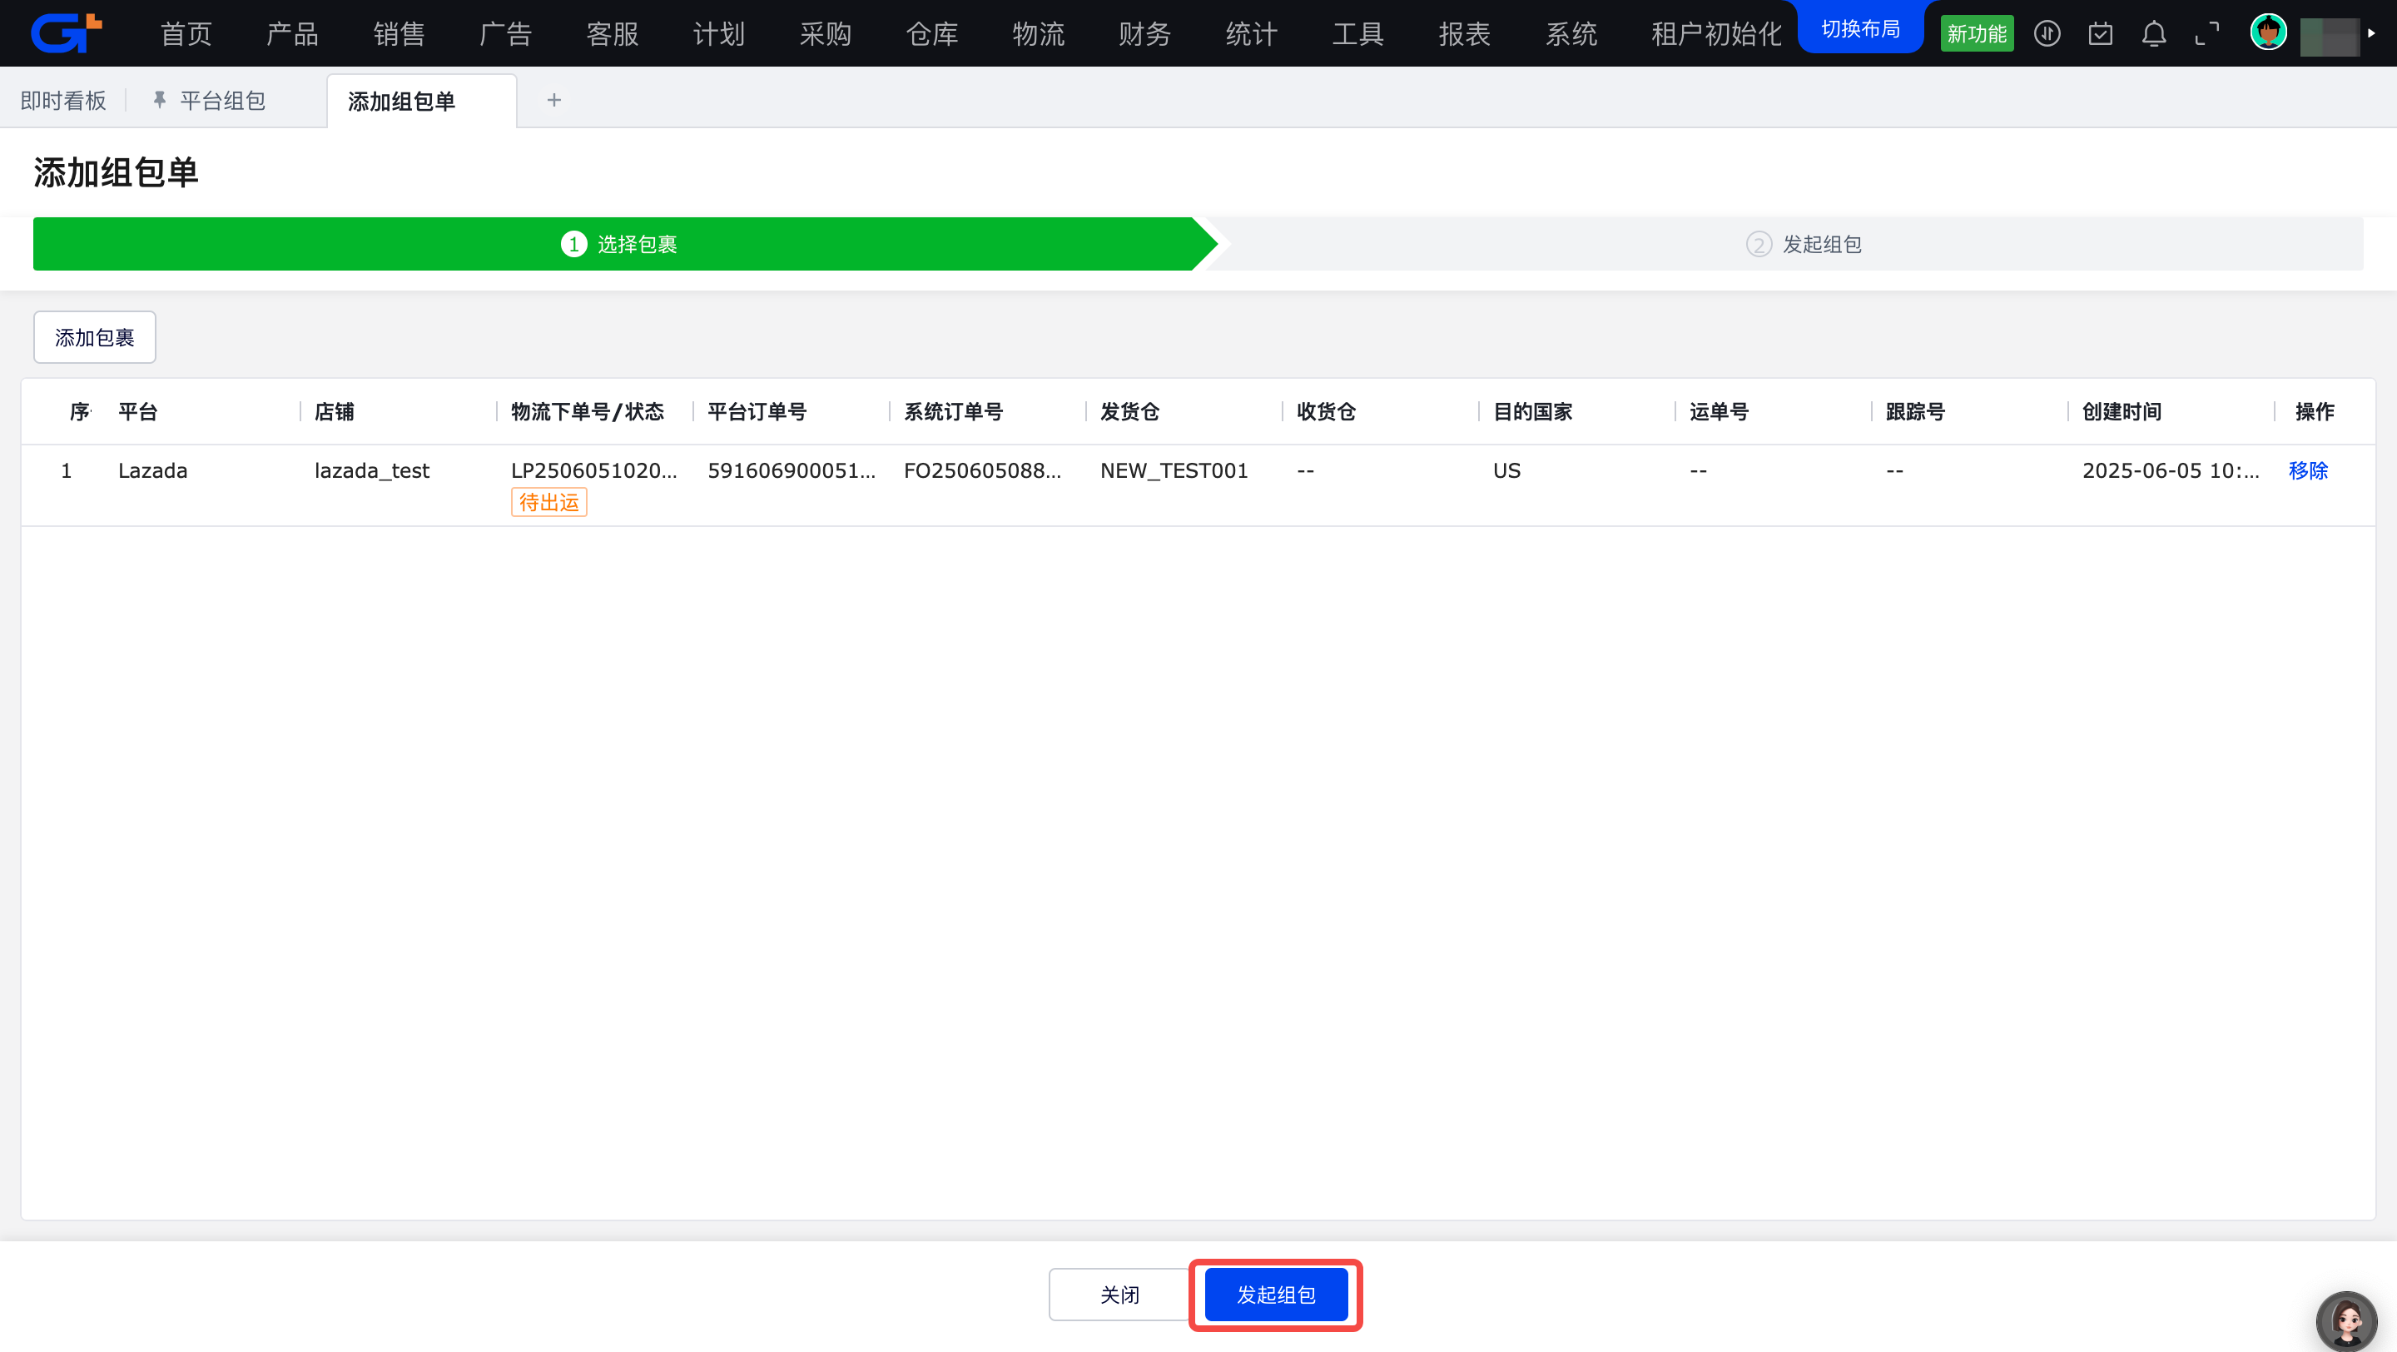Add a new tab with plus icon
2397x1352 pixels.
click(x=553, y=100)
